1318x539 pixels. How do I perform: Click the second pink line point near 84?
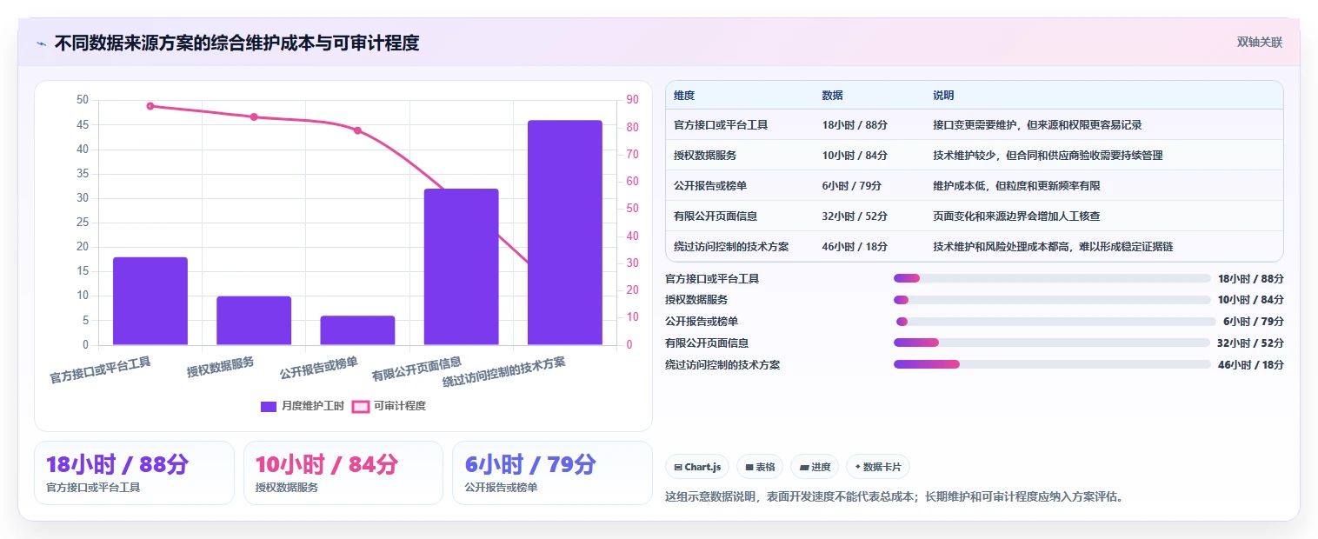[254, 116]
